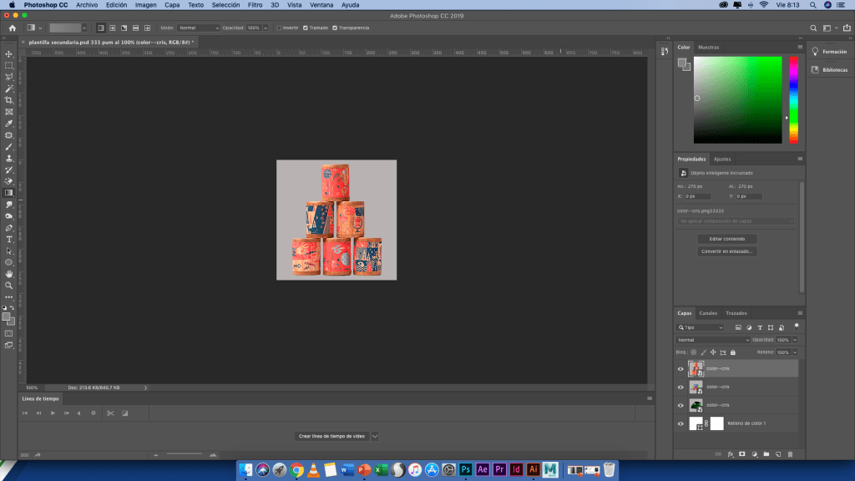Enable the Invertir checkbox
855x481 pixels.
tap(279, 28)
